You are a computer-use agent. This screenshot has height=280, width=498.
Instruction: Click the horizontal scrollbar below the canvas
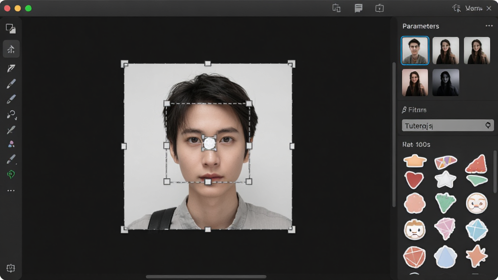click(x=206, y=277)
